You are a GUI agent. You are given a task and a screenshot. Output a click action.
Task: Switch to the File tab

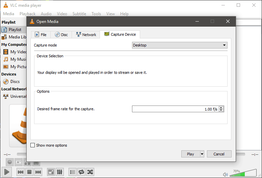[x=41, y=35]
